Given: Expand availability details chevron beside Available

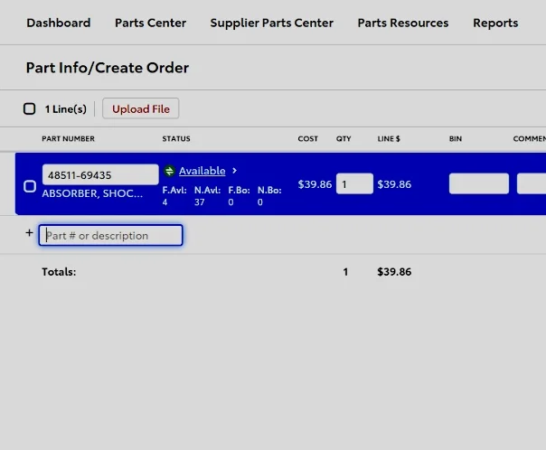Looking at the screenshot, I should [235, 171].
